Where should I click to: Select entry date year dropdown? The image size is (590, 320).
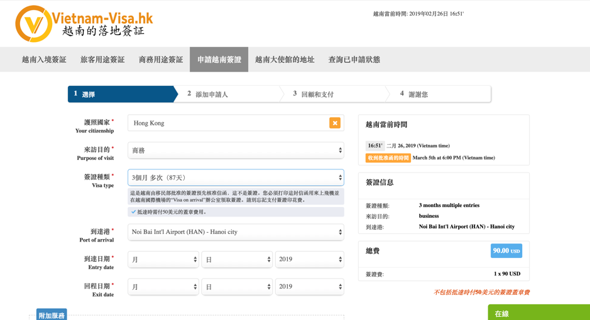click(x=310, y=259)
